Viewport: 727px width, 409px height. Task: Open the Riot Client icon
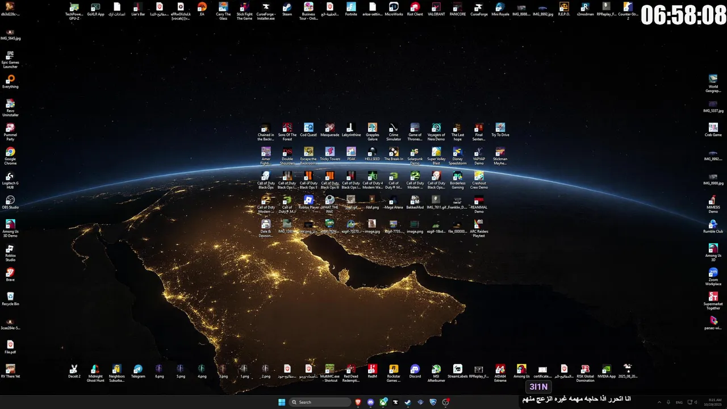click(415, 9)
